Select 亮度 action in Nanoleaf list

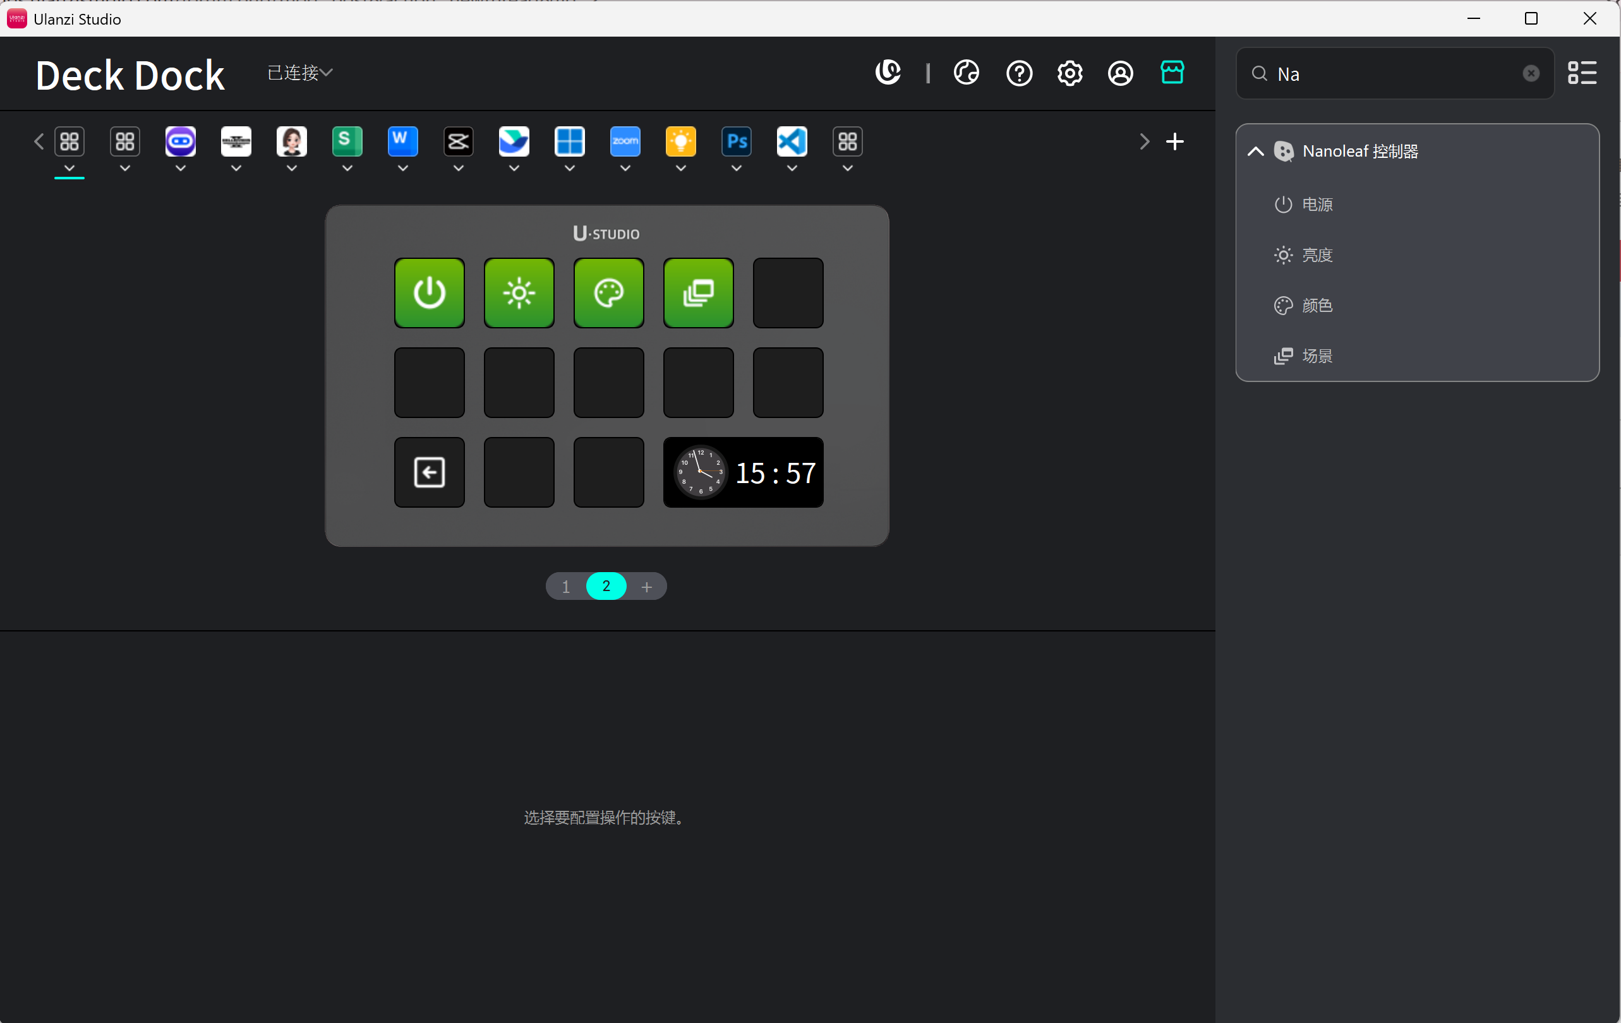tap(1317, 255)
